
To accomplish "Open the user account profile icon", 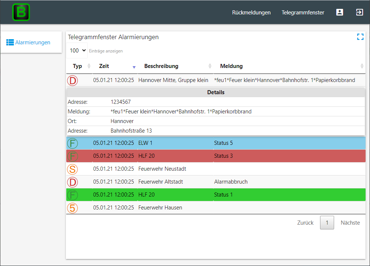I will click(x=339, y=12).
